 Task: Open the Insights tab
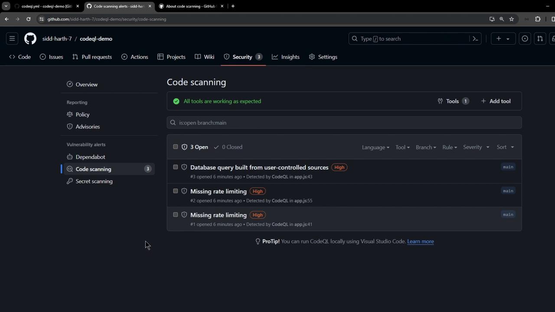click(286, 57)
